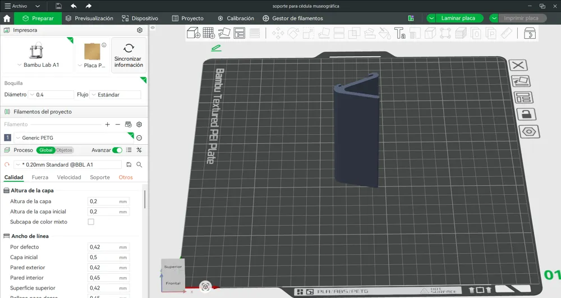Click the printer settings gear icon
Image resolution: width=561 pixels, height=298 pixels.
pos(140,30)
